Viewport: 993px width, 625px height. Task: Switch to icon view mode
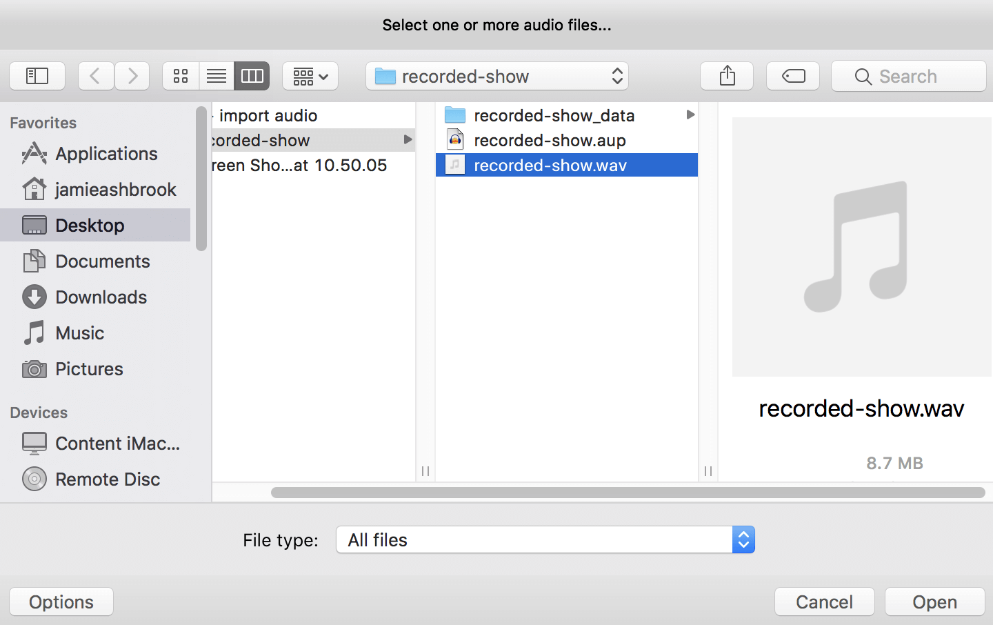[181, 76]
